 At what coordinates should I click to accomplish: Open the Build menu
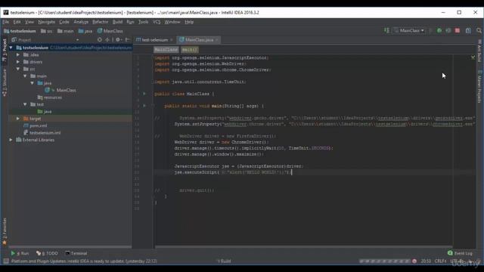pyautogui.click(x=117, y=22)
